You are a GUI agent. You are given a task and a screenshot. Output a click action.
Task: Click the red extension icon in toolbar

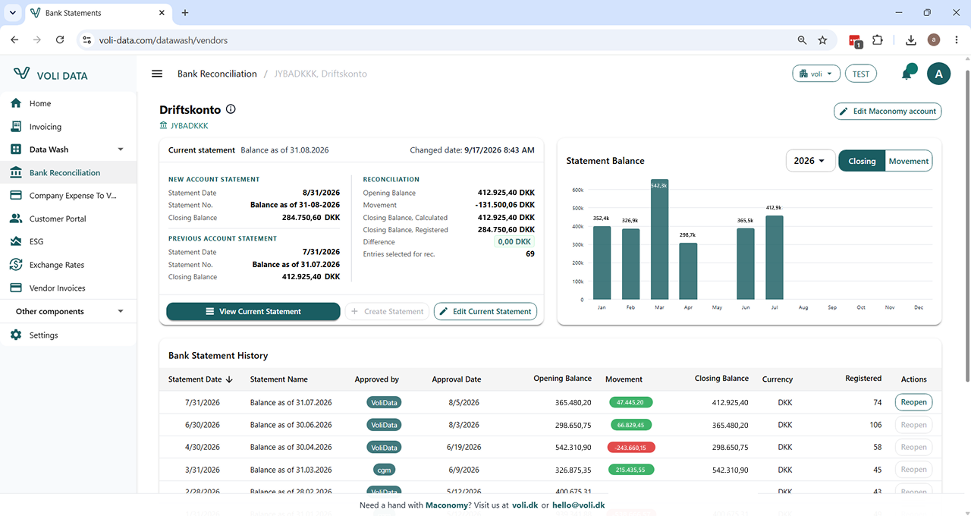click(855, 41)
